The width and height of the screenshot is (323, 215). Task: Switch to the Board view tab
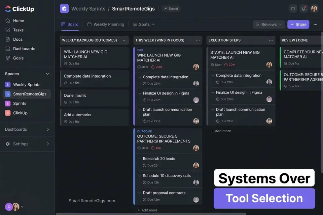[70, 24]
